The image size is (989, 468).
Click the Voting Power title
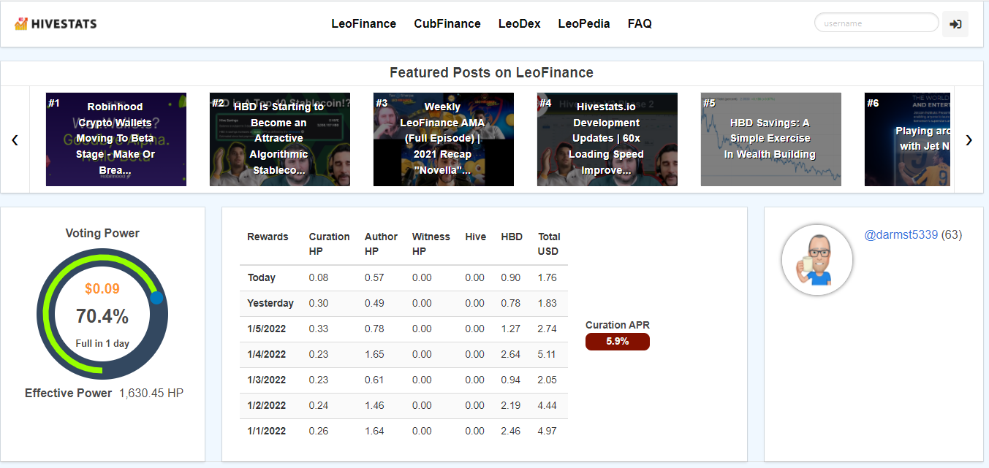click(102, 234)
